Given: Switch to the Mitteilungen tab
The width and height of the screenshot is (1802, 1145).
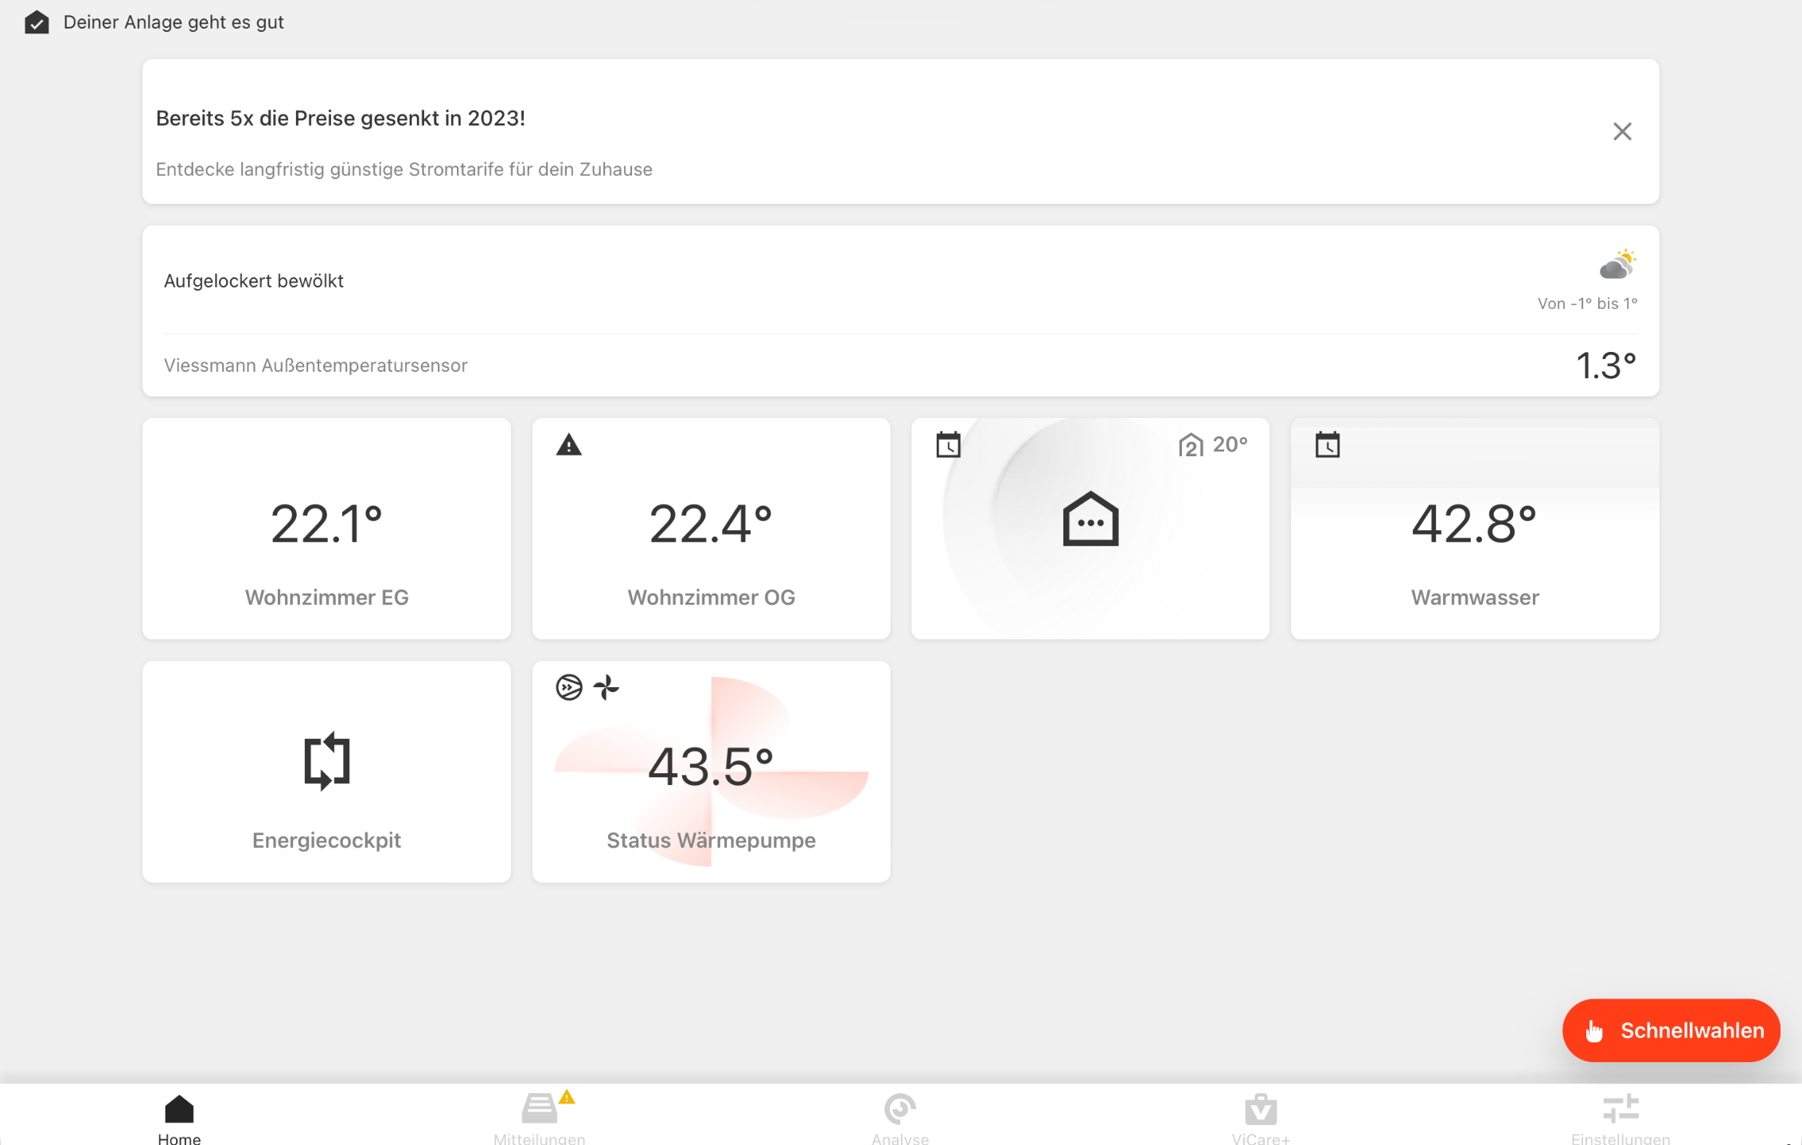Looking at the screenshot, I should pos(540,1116).
